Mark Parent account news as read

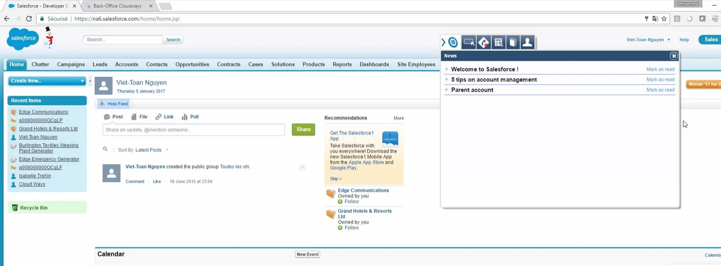pyautogui.click(x=660, y=90)
